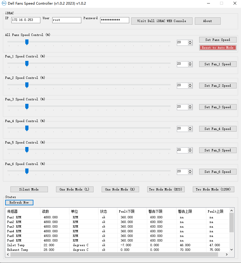Image resolution: width=241 pixels, height=263 pixels.
Task: Click Set Fan_3 Speed button
Action: click(218, 107)
